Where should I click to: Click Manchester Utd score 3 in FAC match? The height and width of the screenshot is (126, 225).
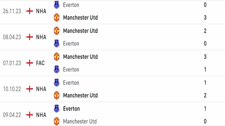205,57
